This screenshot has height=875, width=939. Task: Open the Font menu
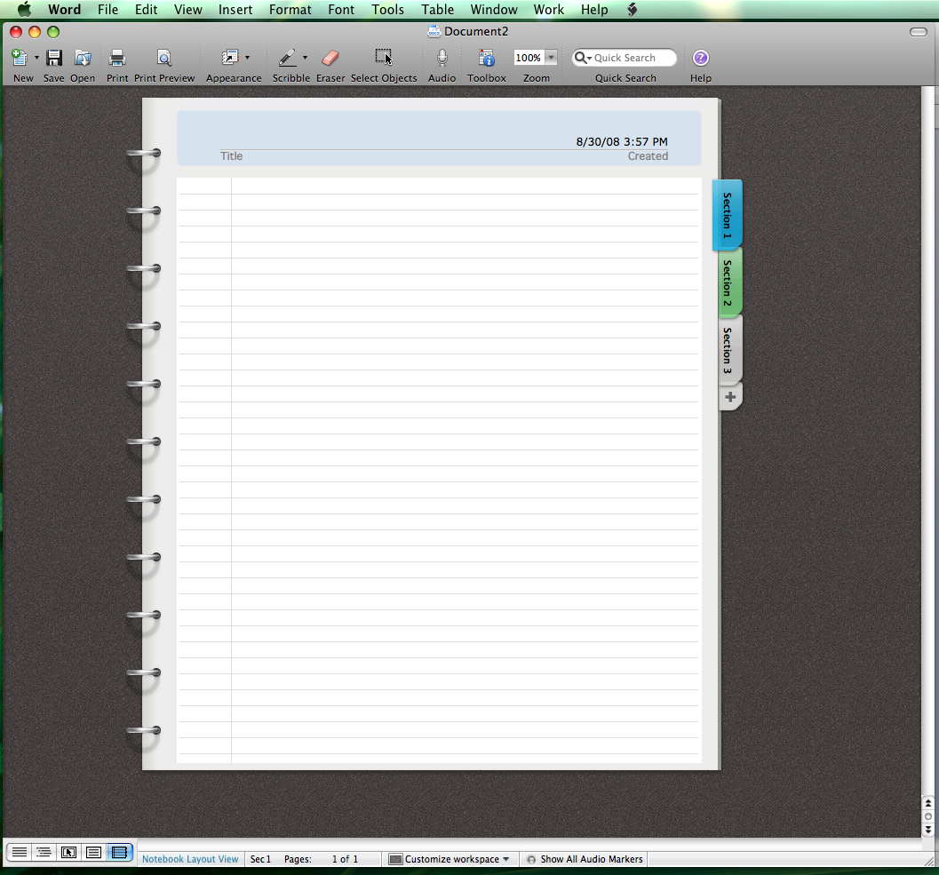click(x=341, y=10)
